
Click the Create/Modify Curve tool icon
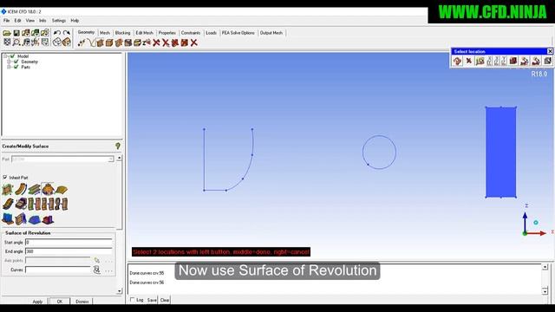click(x=91, y=42)
